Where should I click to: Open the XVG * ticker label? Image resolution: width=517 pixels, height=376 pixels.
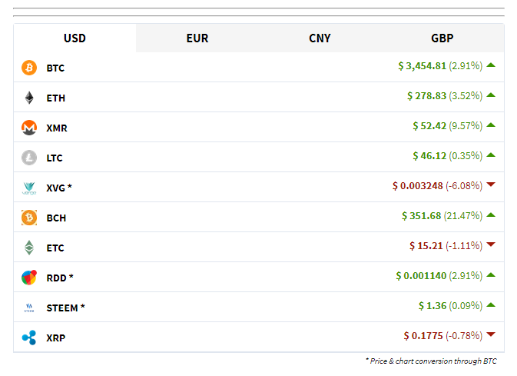(59, 188)
